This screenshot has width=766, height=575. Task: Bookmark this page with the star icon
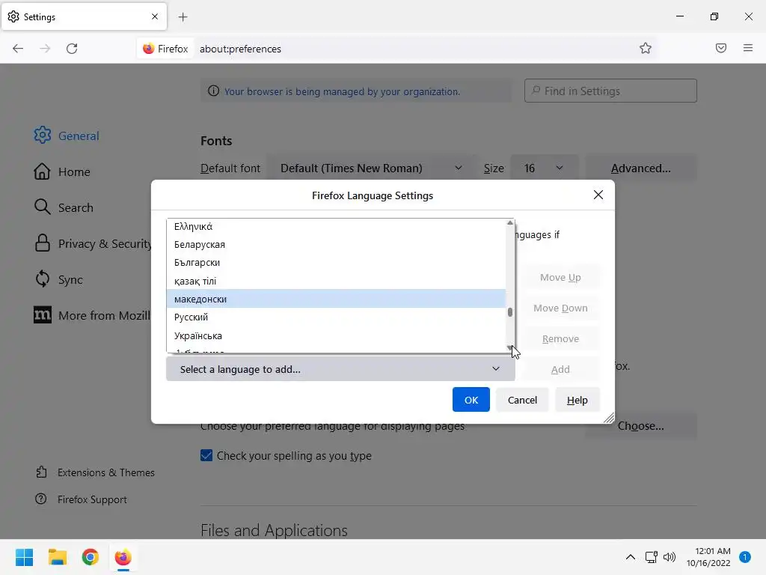[646, 48]
